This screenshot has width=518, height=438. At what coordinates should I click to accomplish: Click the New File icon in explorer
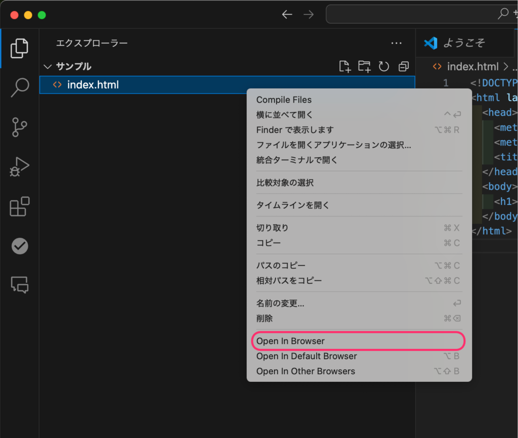344,66
